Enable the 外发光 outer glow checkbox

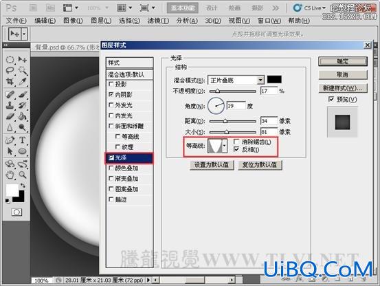(111, 104)
